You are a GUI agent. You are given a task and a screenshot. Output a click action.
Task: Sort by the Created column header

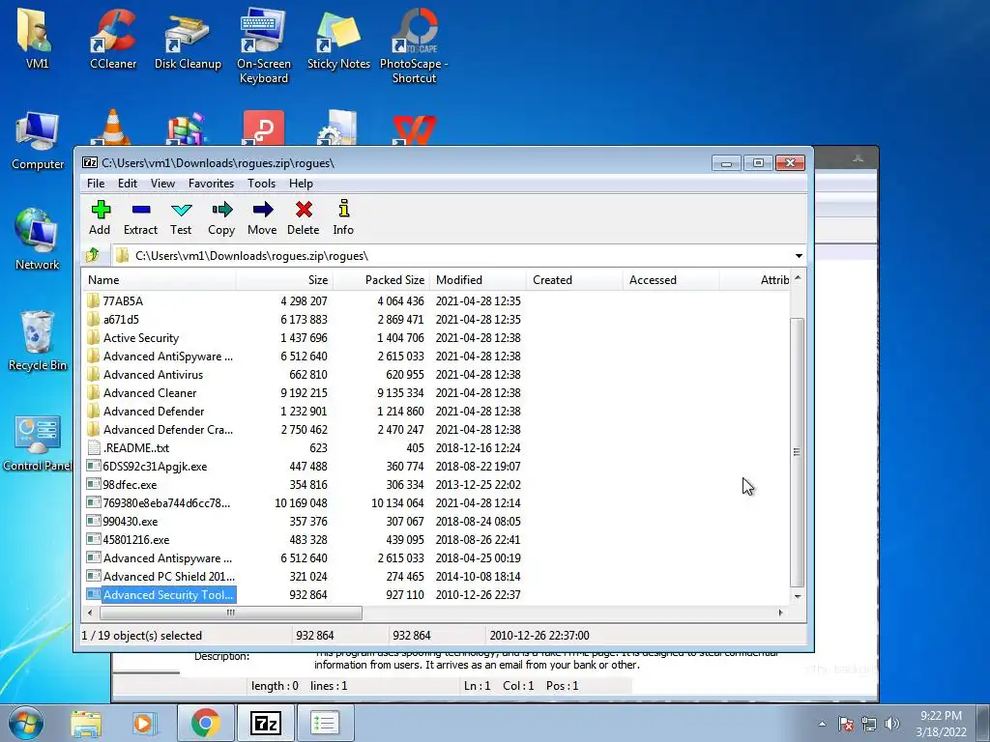tap(574, 280)
